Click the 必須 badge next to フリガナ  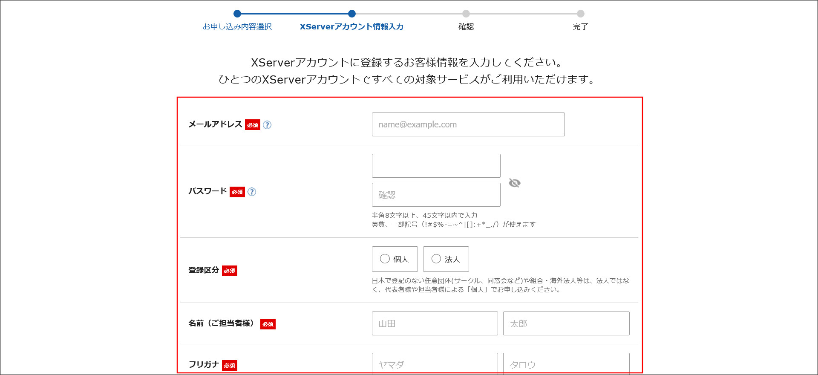tap(230, 365)
